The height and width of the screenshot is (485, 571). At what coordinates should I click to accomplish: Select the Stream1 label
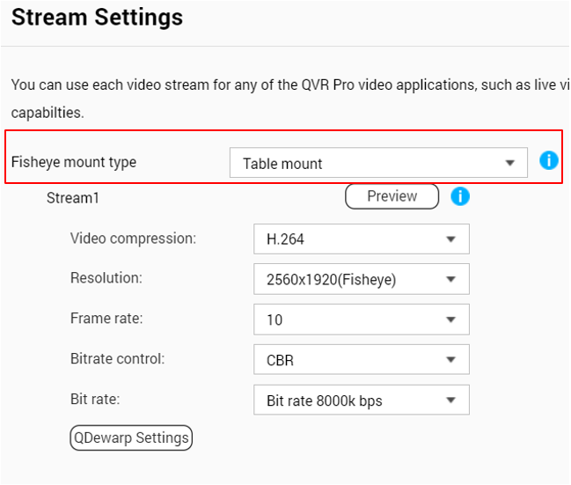pyautogui.click(x=73, y=198)
